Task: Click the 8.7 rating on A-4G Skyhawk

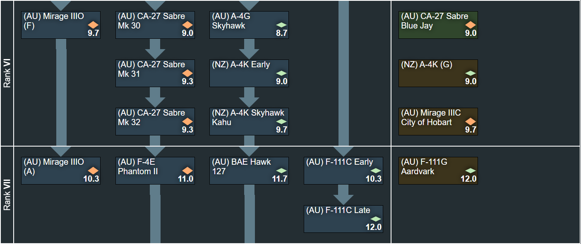Action: (x=282, y=33)
